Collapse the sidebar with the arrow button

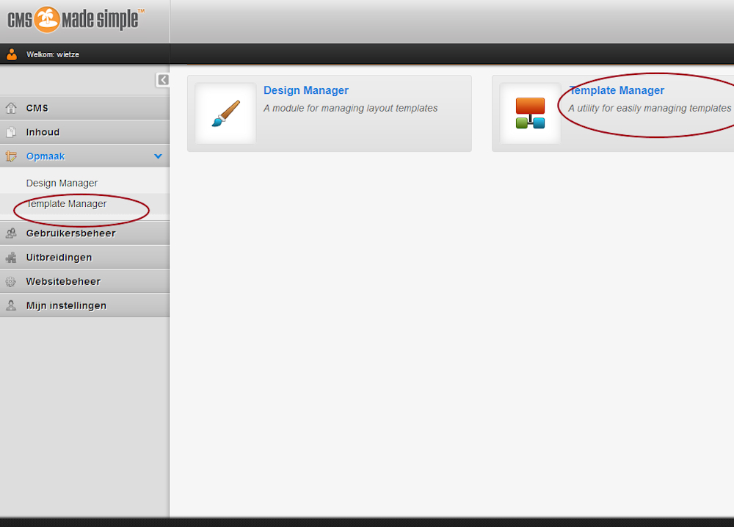pos(162,80)
